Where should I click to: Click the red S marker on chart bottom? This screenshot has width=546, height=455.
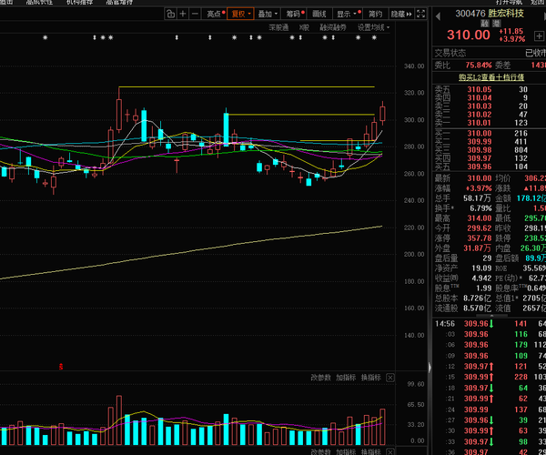pos(61,366)
